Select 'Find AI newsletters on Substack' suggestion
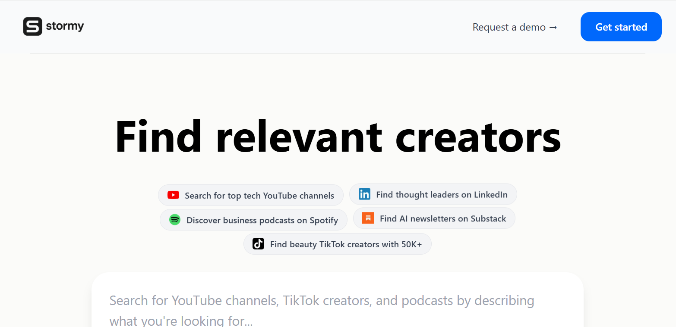676x327 pixels. [x=442, y=218]
